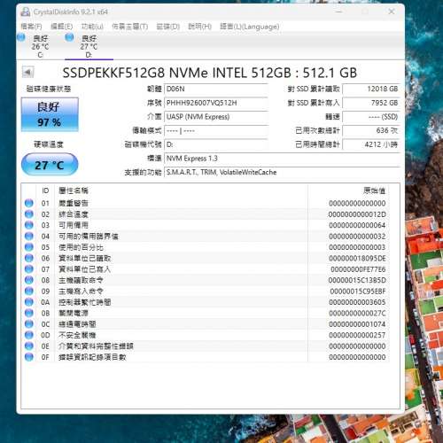The image size is (443, 443).
Task: Click raw value 00000000001074
Action: click(x=357, y=324)
